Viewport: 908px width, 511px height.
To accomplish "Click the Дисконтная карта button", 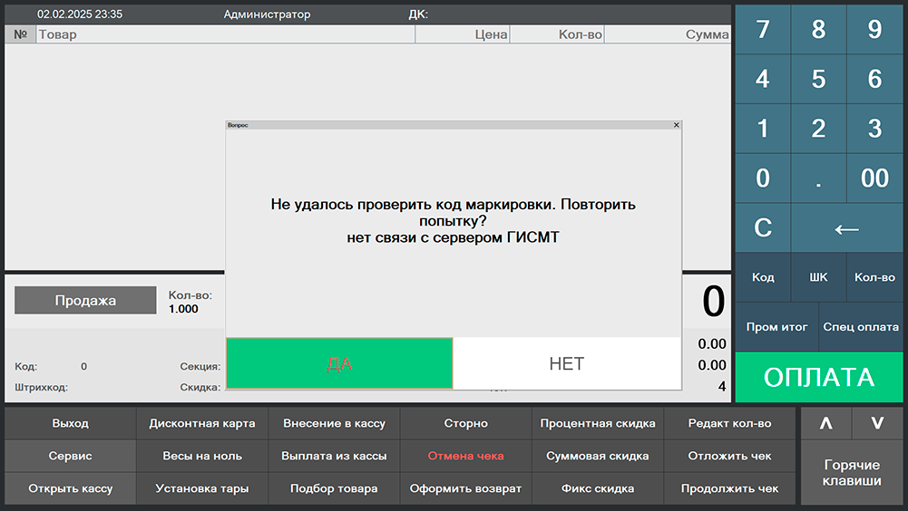I will click(x=202, y=423).
